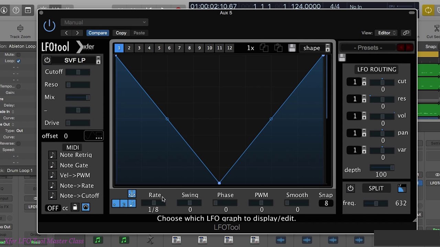
Task: Adjust the Swing slider
Action: point(190,203)
